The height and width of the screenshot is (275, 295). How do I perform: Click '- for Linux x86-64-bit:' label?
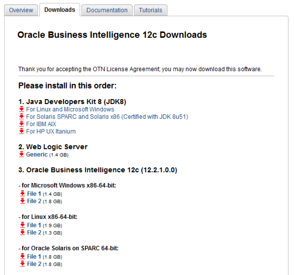coord(48,217)
